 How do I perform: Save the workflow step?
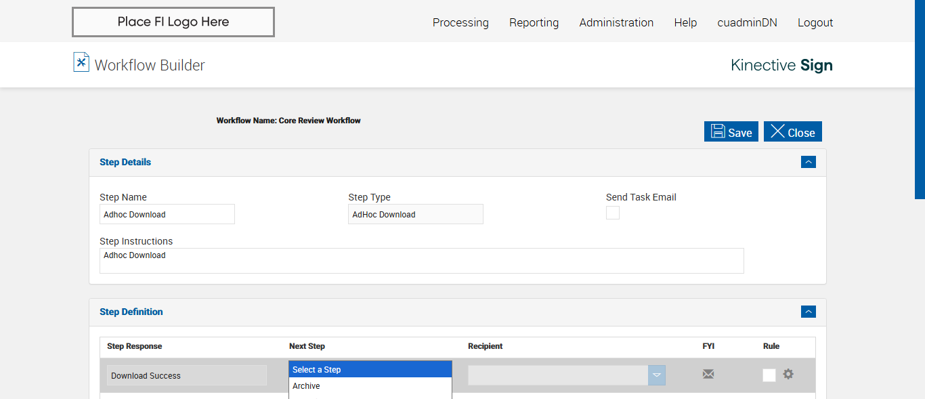coord(731,132)
